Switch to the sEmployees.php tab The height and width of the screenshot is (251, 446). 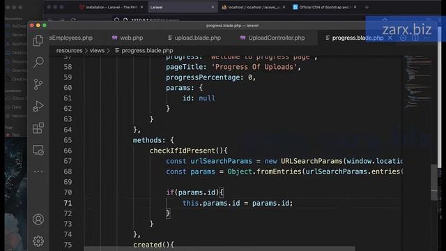coord(71,38)
